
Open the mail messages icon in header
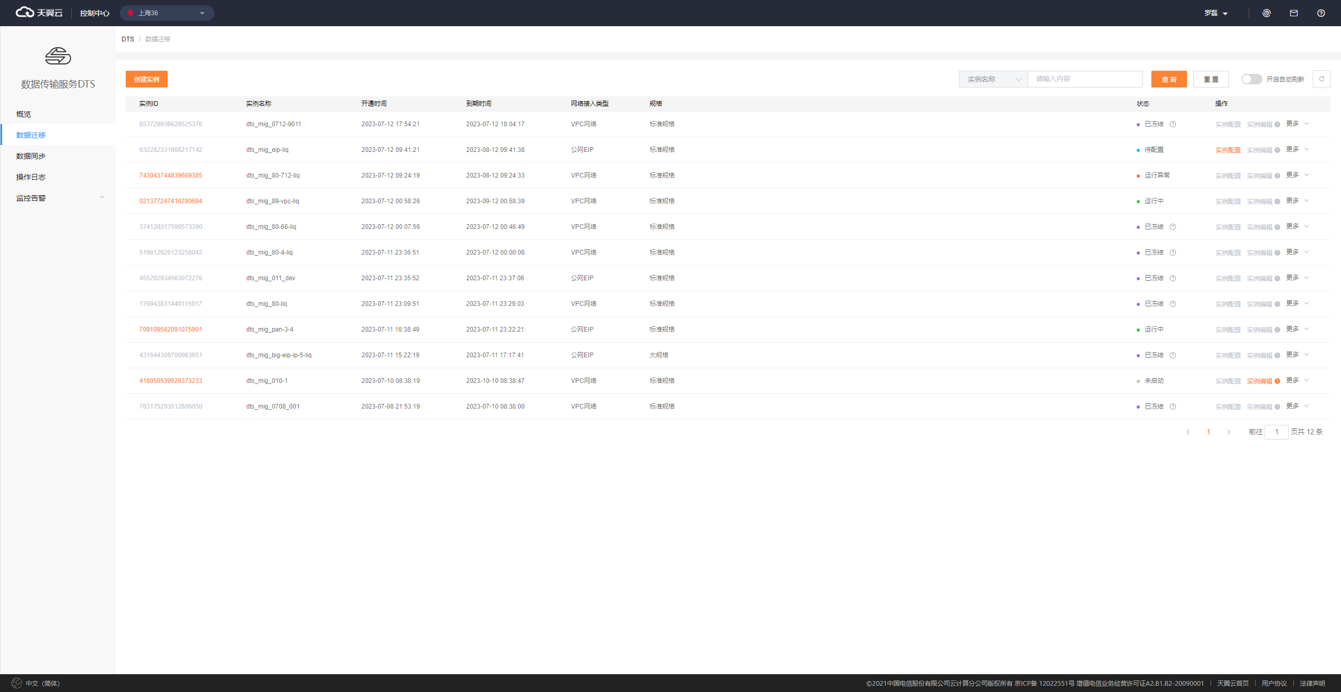pos(1293,13)
